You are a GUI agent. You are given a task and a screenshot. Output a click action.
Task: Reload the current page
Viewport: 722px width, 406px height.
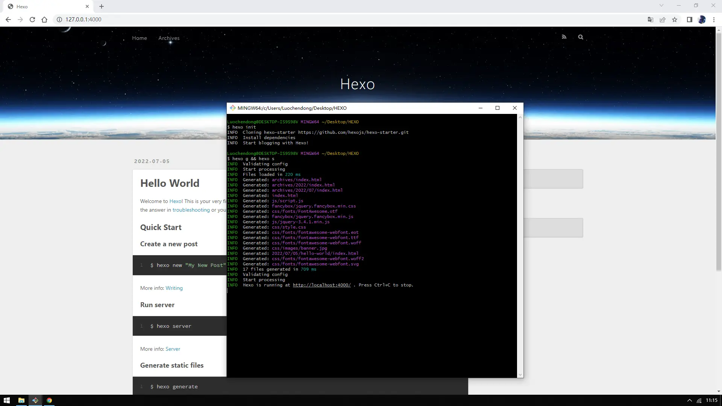32,20
